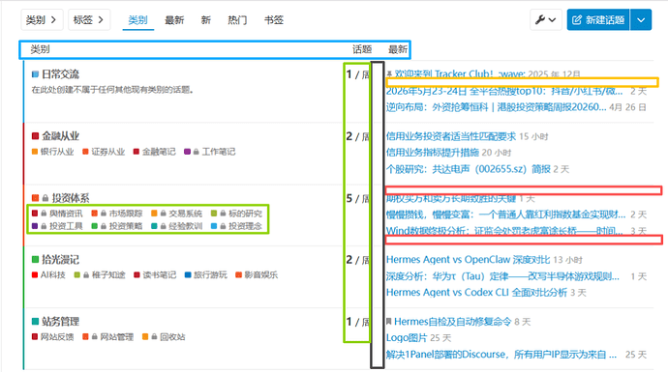Switch to the 类别 tab
The width and height of the screenshot is (668, 372).
coord(138,20)
